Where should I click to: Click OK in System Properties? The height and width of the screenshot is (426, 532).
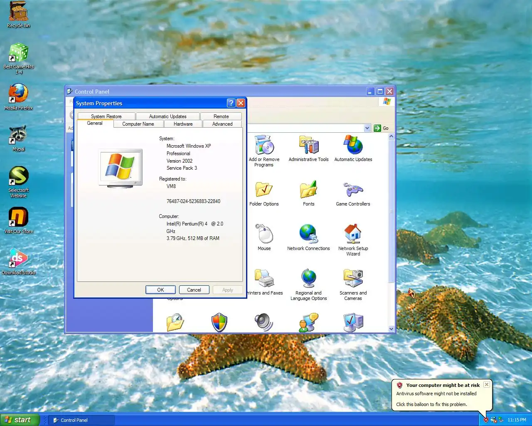tap(160, 290)
